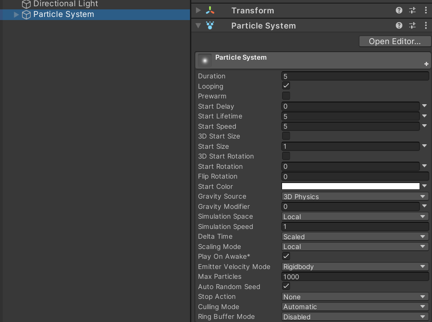Enable the 3D Start Size checkbox
Viewport: 432px width, 322px height.
tap(286, 136)
